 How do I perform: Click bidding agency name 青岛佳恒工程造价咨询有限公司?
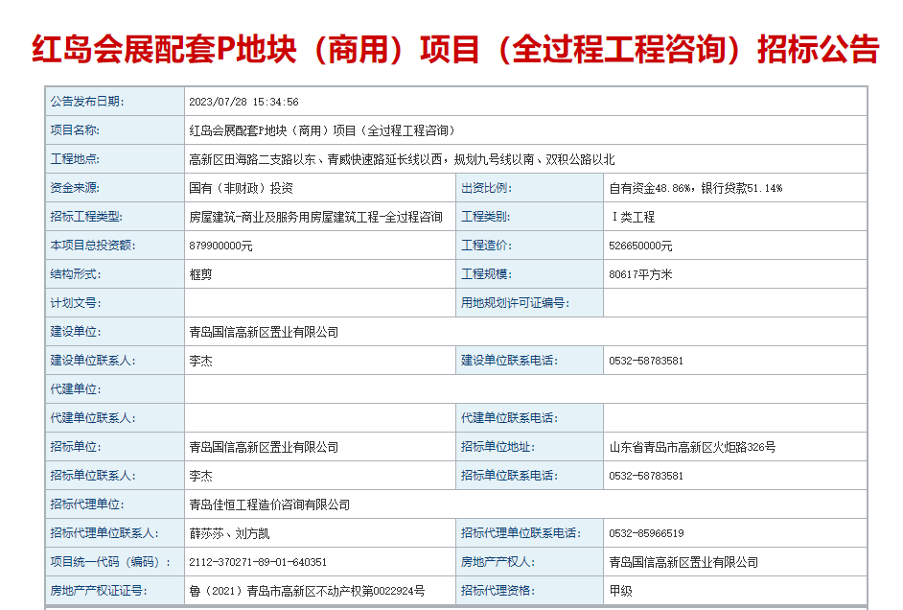coord(269,504)
